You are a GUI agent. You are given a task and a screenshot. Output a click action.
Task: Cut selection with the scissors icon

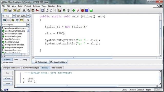(x=24, y=10)
